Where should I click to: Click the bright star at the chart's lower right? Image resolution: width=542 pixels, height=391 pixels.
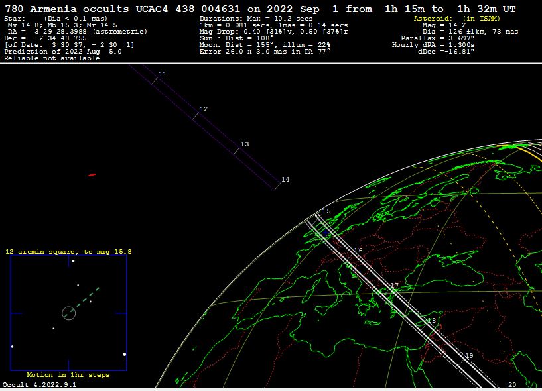pyautogui.click(x=124, y=354)
